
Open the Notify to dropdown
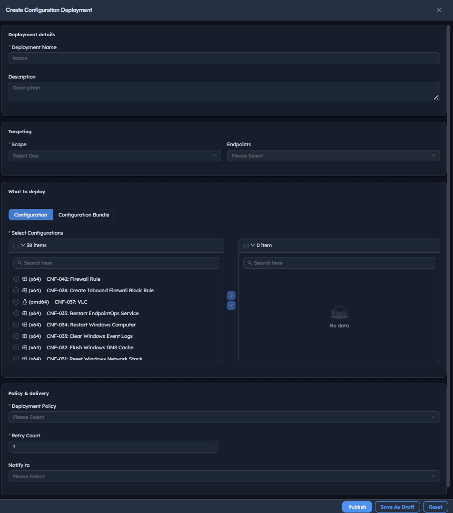coord(224,476)
